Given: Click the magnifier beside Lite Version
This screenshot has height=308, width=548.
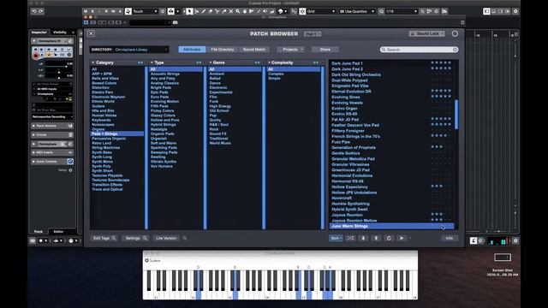Looking at the screenshot, I should click(185, 238).
